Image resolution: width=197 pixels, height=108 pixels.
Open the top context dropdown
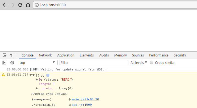pos(37,62)
